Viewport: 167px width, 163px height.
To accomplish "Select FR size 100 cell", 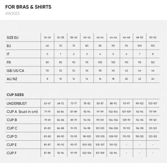I will [100, 62].
